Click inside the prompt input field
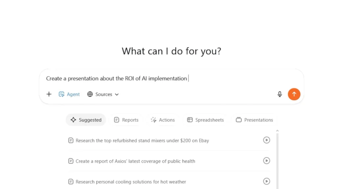 132,78
